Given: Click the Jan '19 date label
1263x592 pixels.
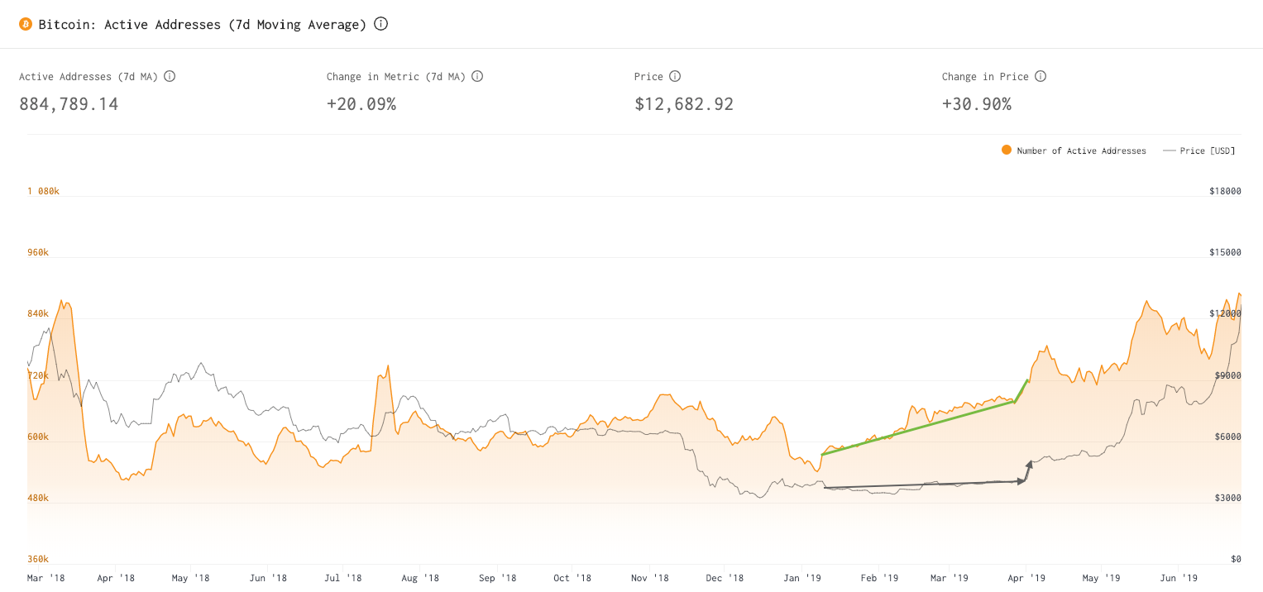Looking at the screenshot, I should click(x=802, y=578).
